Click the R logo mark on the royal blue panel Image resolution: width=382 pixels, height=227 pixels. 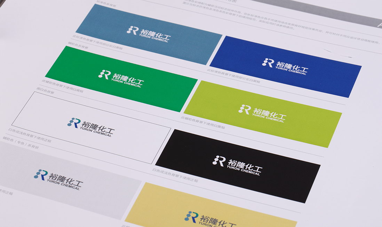pyautogui.click(x=268, y=63)
